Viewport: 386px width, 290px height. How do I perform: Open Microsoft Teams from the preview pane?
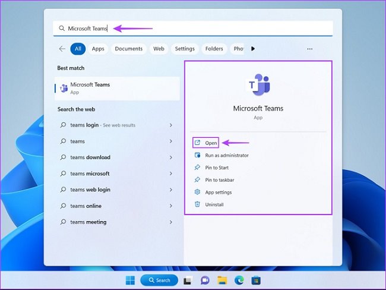206,143
